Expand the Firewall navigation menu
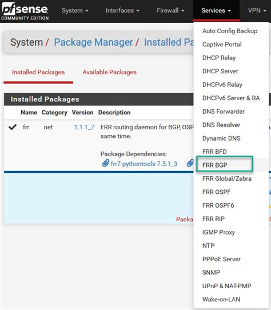The image size is (271, 310). pyautogui.click(x=170, y=10)
